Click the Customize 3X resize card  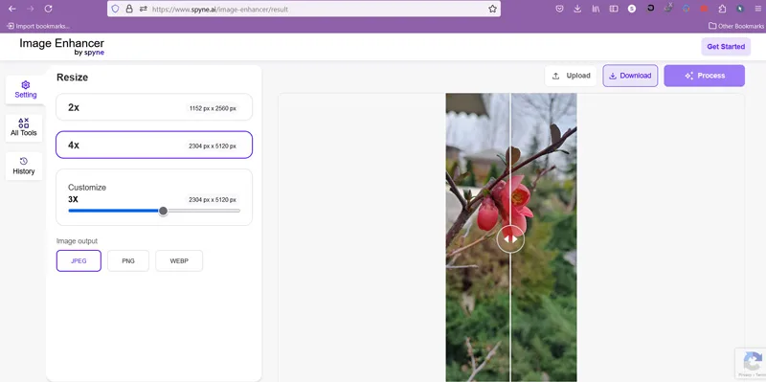coord(154,197)
